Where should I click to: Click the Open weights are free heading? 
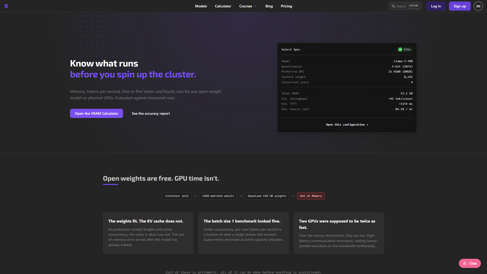[x=161, y=178]
